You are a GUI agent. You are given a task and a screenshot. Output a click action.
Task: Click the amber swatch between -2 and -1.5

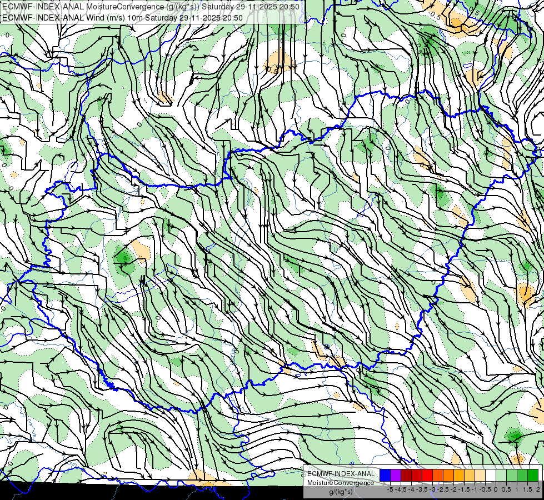pyautogui.click(x=459, y=476)
